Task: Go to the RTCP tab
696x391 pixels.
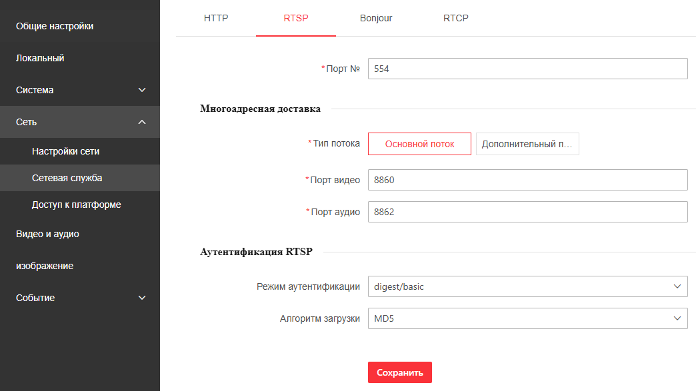Action: (456, 18)
